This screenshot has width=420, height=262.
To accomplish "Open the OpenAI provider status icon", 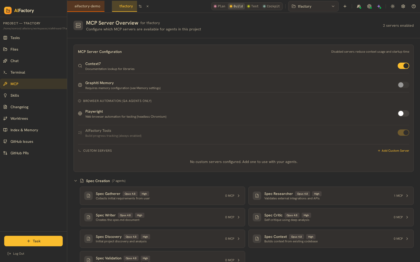I will coord(369,6).
